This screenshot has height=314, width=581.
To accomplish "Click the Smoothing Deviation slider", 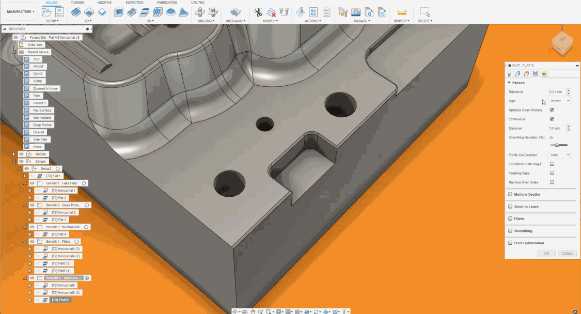I will pyautogui.click(x=558, y=145).
